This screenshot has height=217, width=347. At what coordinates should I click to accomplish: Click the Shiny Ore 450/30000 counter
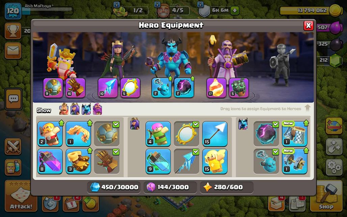[x=114, y=187]
